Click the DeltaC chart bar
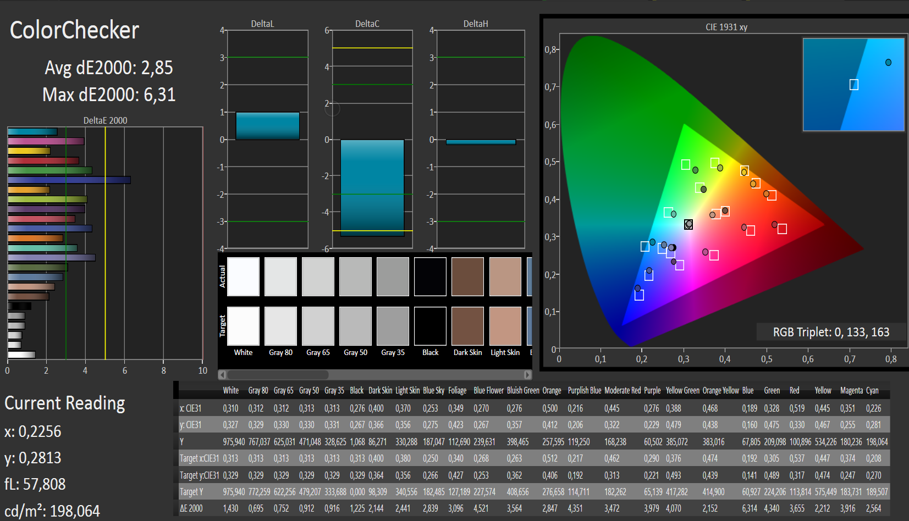Image resolution: width=909 pixels, height=521 pixels. pyautogui.click(x=372, y=188)
